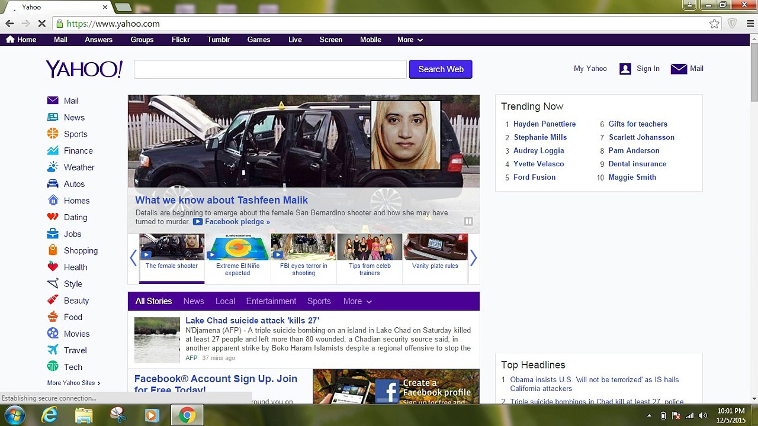Screen dimensions: 758x426
Task: Switch to the Local stories tab
Action: point(225,301)
